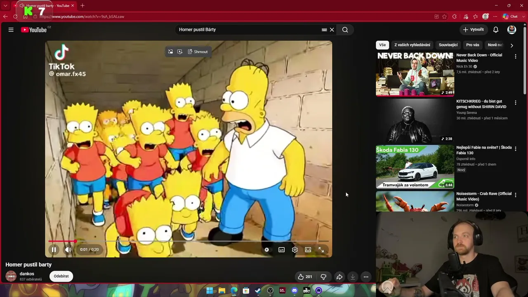Screen dimensions: 528x297
Task: Click the video timestamp 0:01 / 0:20
Action: [x=90, y=250]
